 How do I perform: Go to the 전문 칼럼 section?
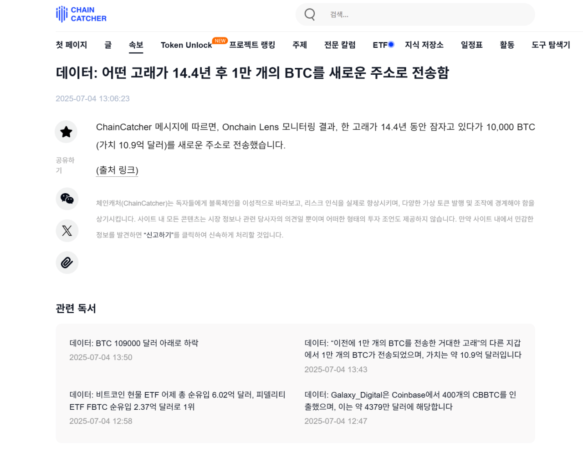340,45
